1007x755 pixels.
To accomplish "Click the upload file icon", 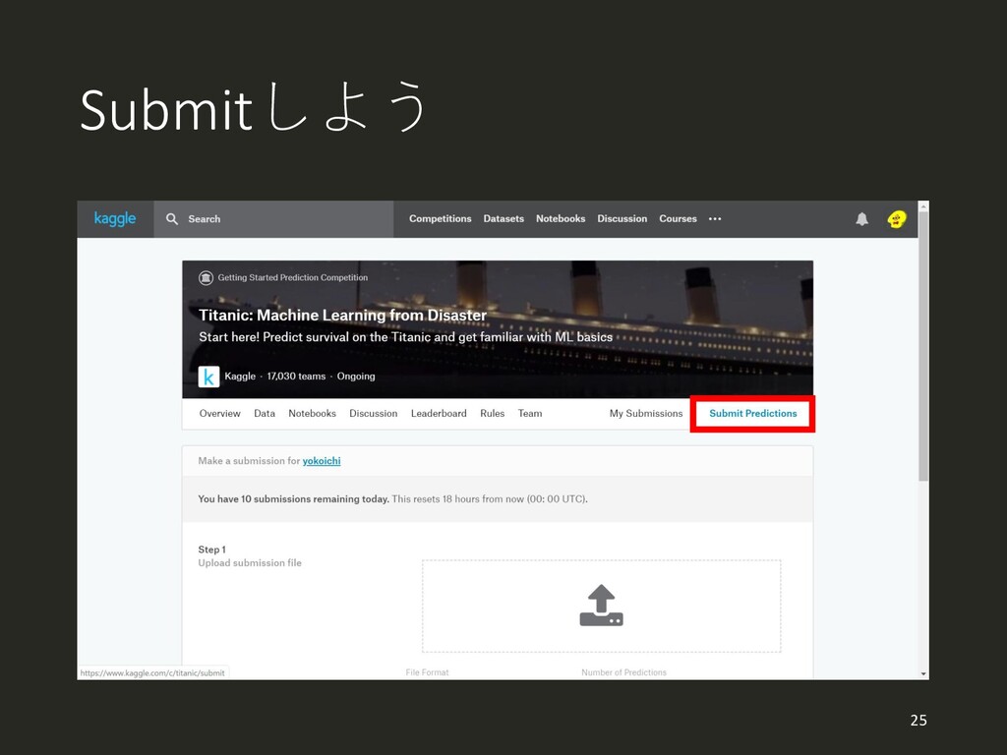I will pos(601,606).
